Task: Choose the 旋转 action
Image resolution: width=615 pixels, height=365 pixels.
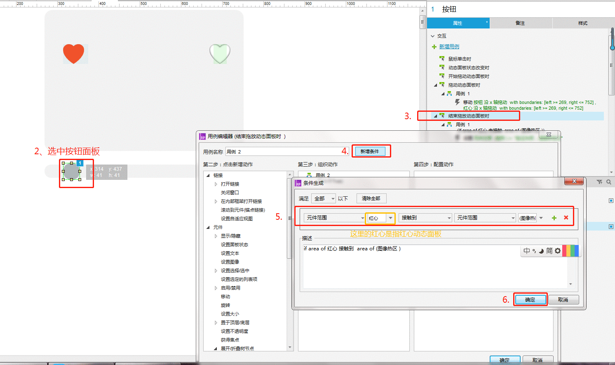Action: pyautogui.click(x=225, y=305)
